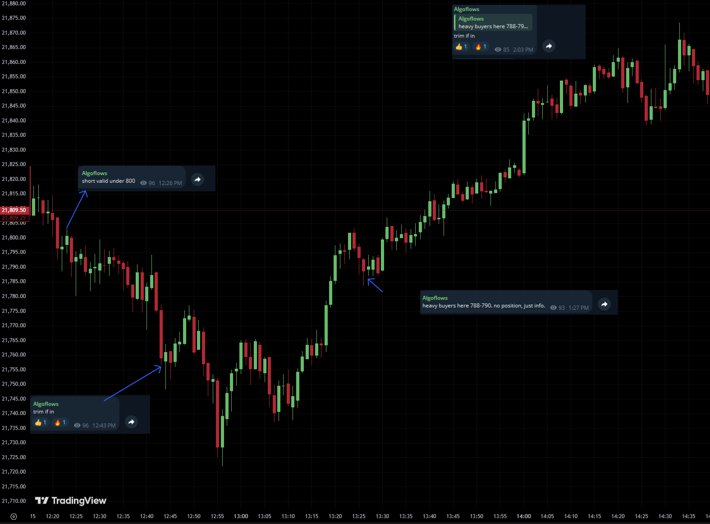The width and height of the screenshot is (710, 524).
Task: Click forward arrow on 2:03 PM 'trim if in' message
Action: click(x=549, y=46)
